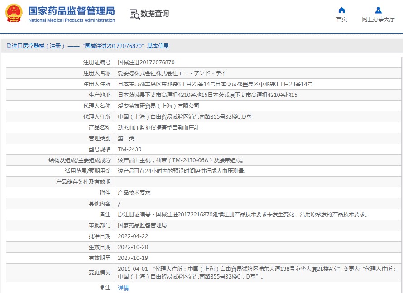The width and height of the screenshot is (403, 293).
Task: Click the 注册证编号 label
Action: [96, 62]
